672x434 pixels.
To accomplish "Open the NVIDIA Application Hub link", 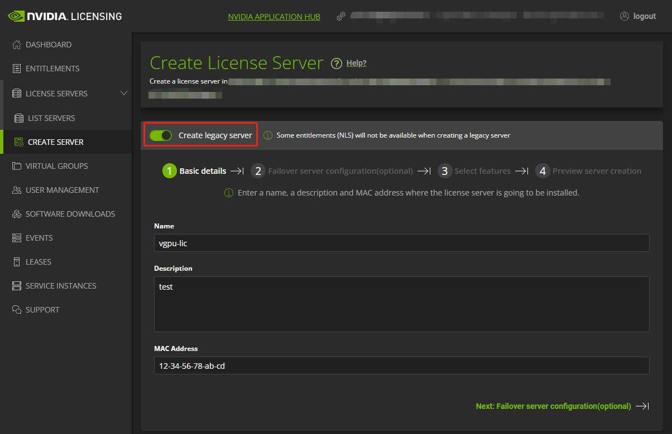I will [x=274, y=17].
